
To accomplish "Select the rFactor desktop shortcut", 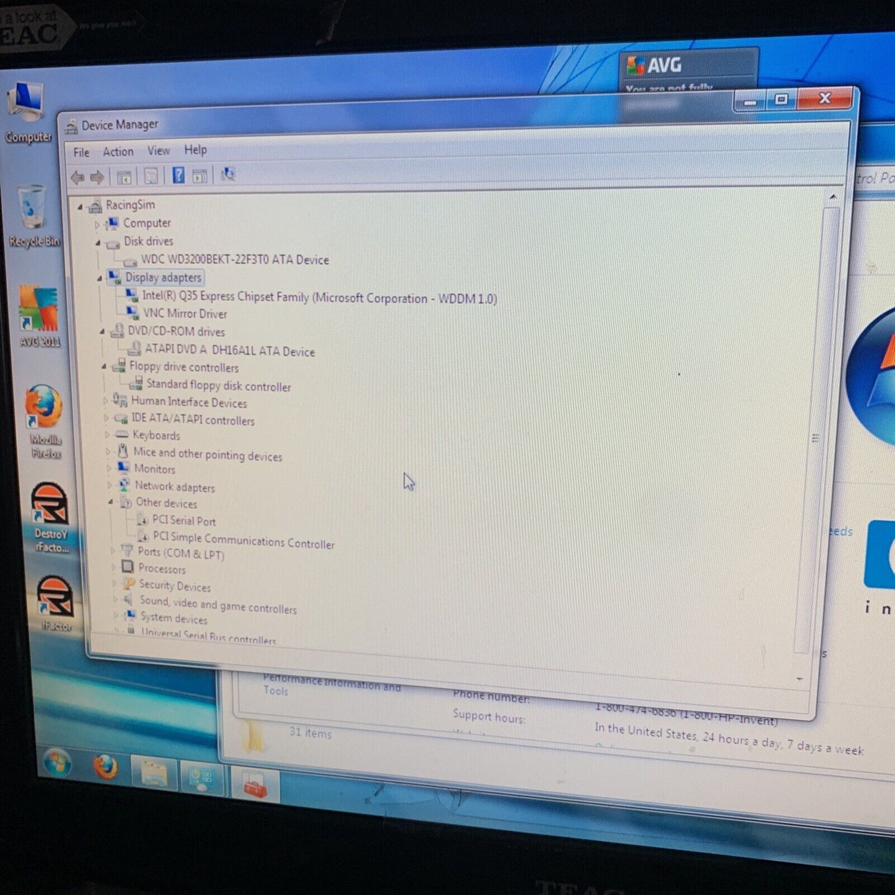I will point(56,604).
